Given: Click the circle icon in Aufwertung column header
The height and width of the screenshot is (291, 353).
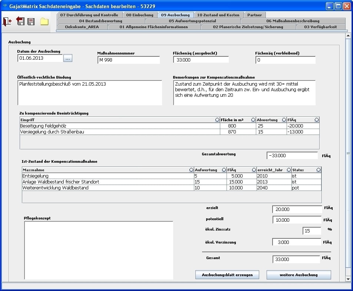Looking at the screenshot, I should (224, 170).
